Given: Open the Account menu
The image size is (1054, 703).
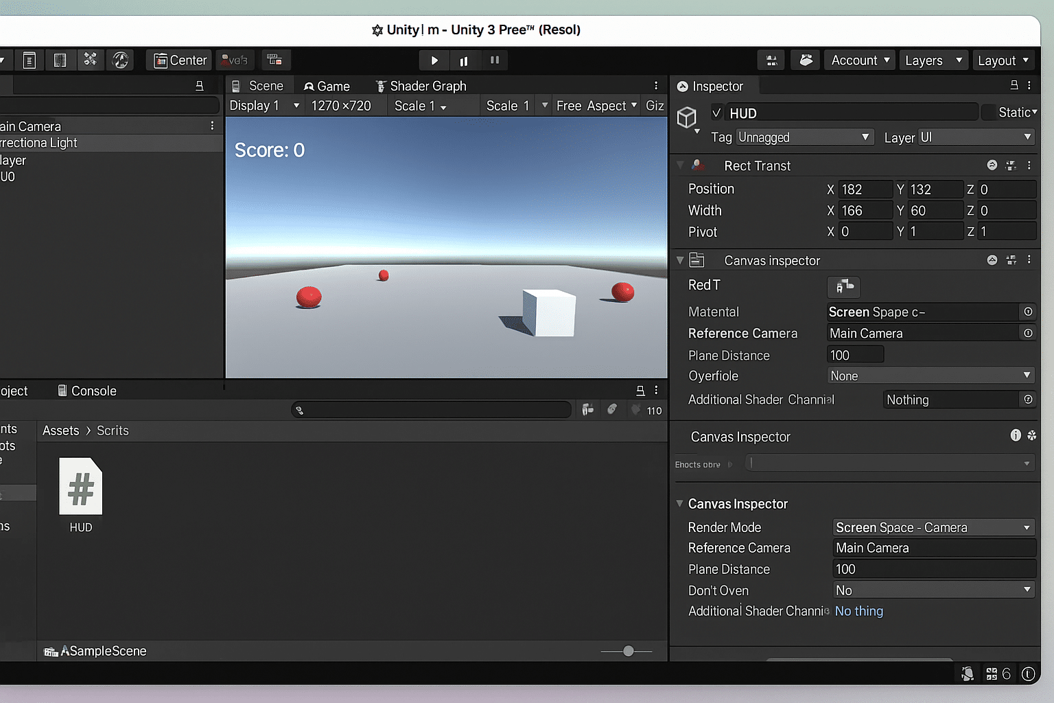Looking at the screenshot, I should [x=859, y=60].
